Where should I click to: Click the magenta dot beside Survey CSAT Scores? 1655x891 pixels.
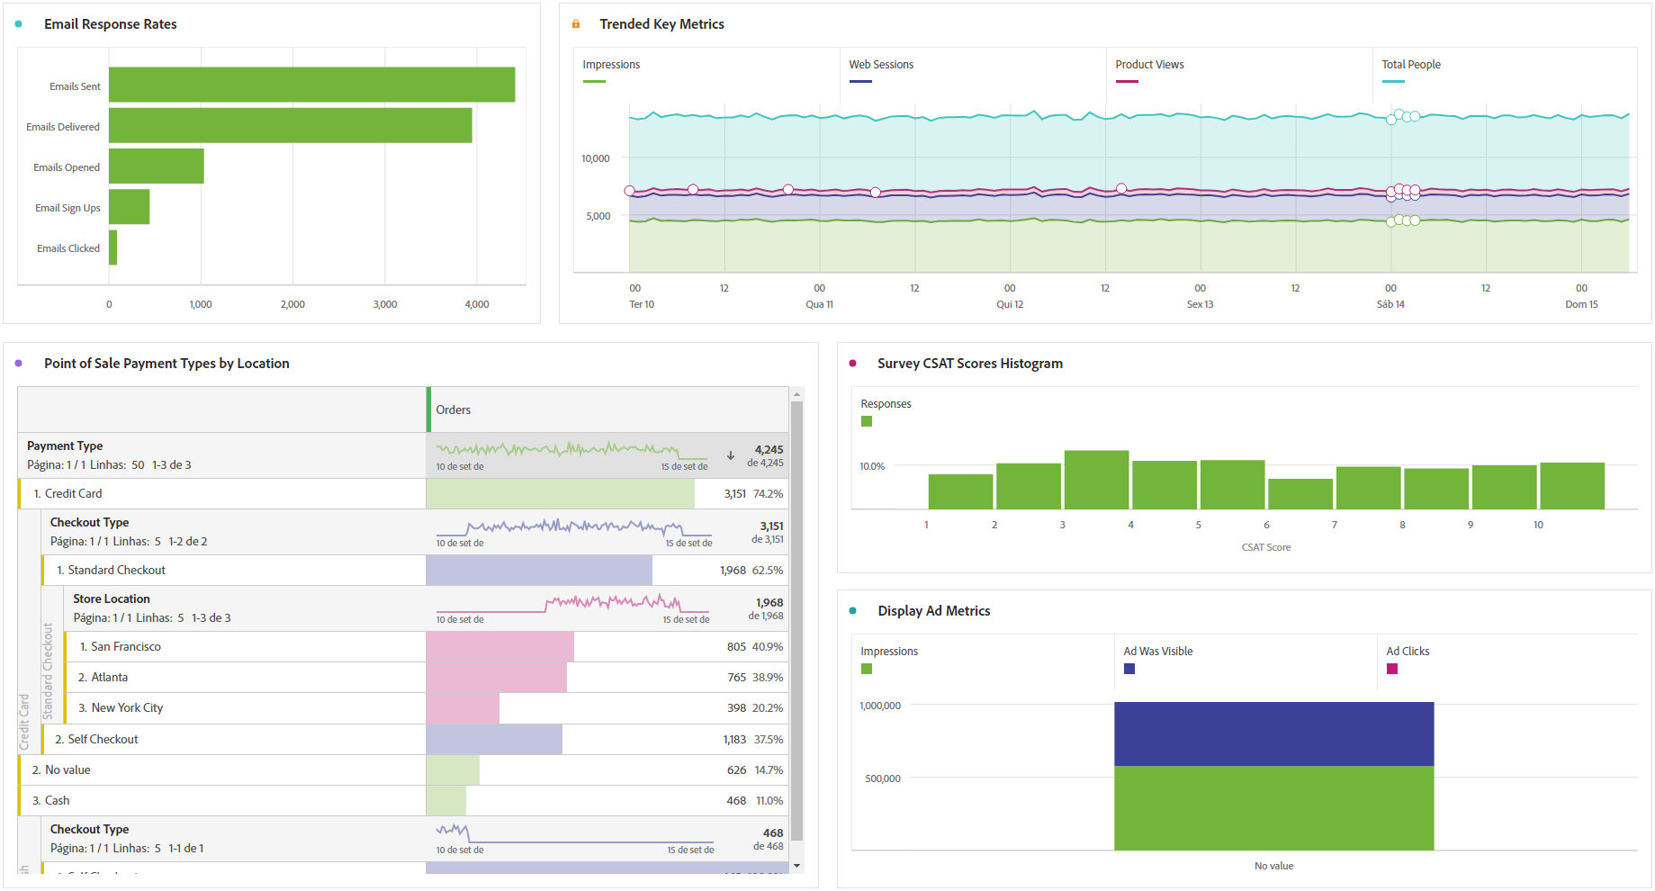[853, 364]
